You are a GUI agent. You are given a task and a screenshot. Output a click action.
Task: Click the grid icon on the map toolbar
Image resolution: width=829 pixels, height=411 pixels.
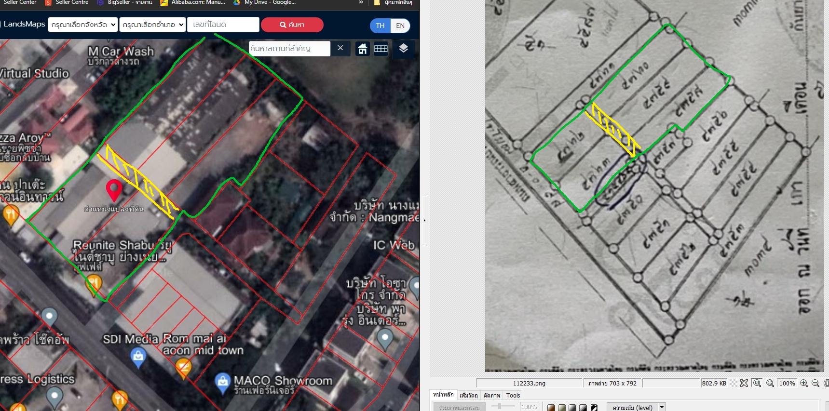coord(381,49)
